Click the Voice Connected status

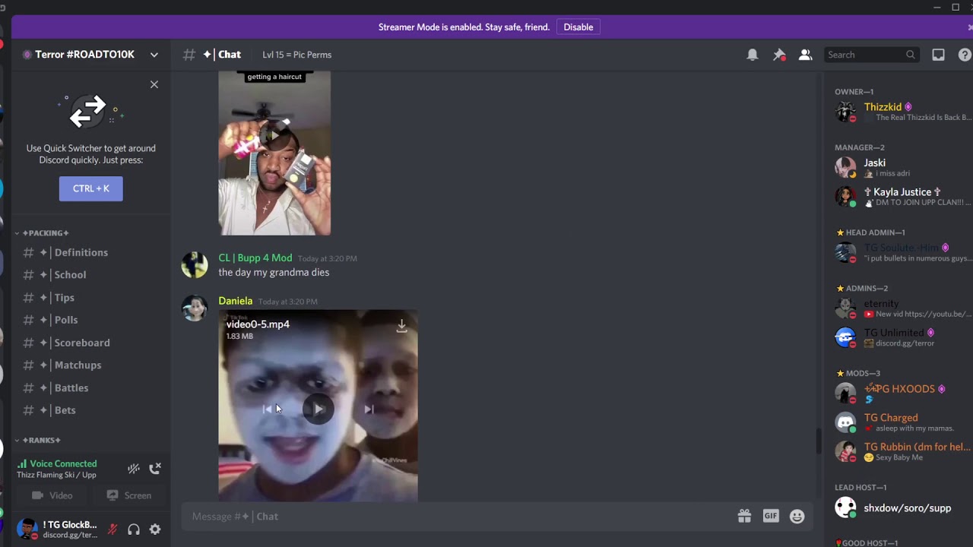click(x=63, y=463)
